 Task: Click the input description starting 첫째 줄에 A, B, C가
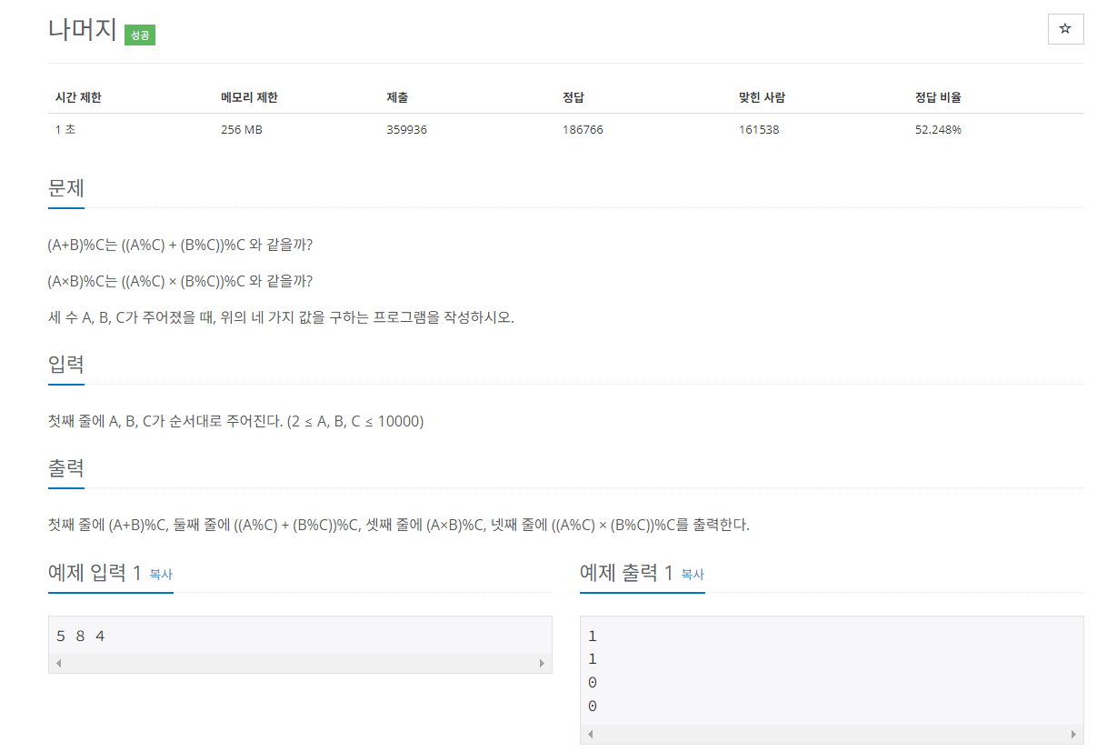(x=236, y=421)
